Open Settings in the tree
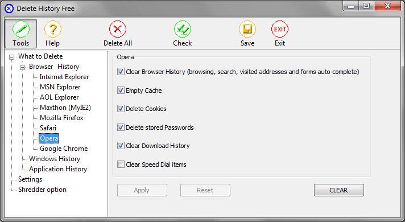 click(x=30, y=179)
